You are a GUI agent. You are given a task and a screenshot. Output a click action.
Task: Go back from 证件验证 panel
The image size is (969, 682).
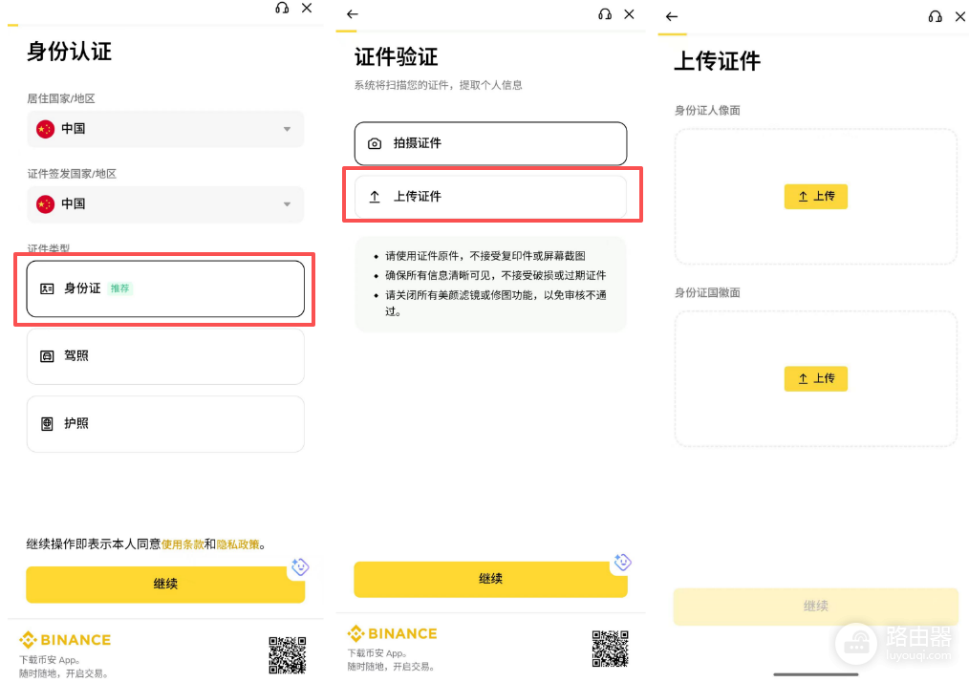point(353,14)
